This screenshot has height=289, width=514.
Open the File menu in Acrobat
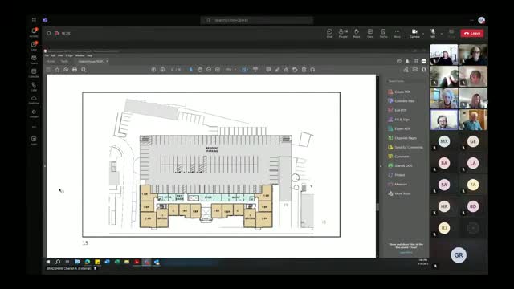tap(47, 55)
